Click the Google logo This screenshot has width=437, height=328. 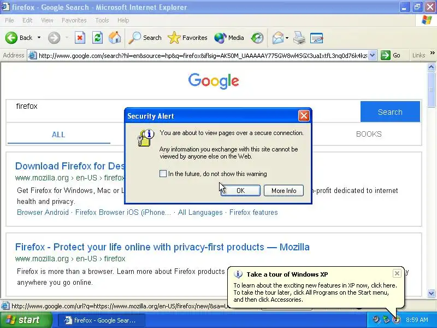[214, 81]
